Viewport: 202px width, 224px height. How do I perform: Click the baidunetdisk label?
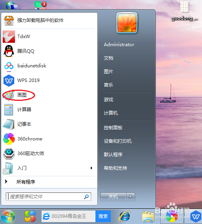point(32,66)
